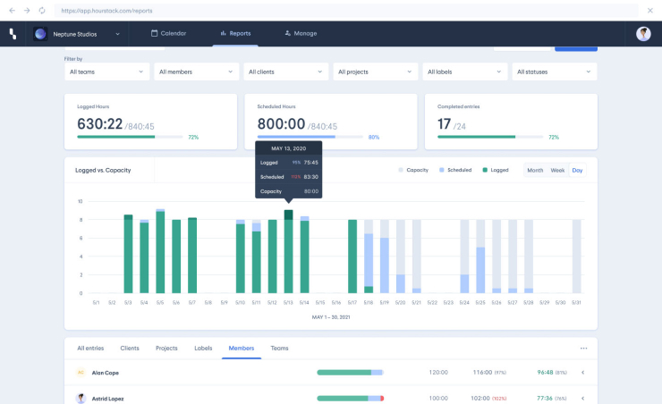Viewport: 662px width, 404px height.
Task: Click the 800:00 scheduled hours value
Action: (281, 124)
